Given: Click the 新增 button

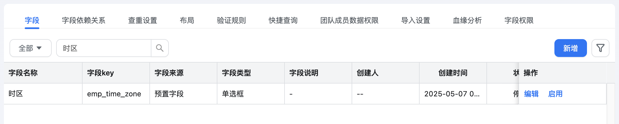Looking at the screenshot, I should pyautogui.click(x=570, y=48).
